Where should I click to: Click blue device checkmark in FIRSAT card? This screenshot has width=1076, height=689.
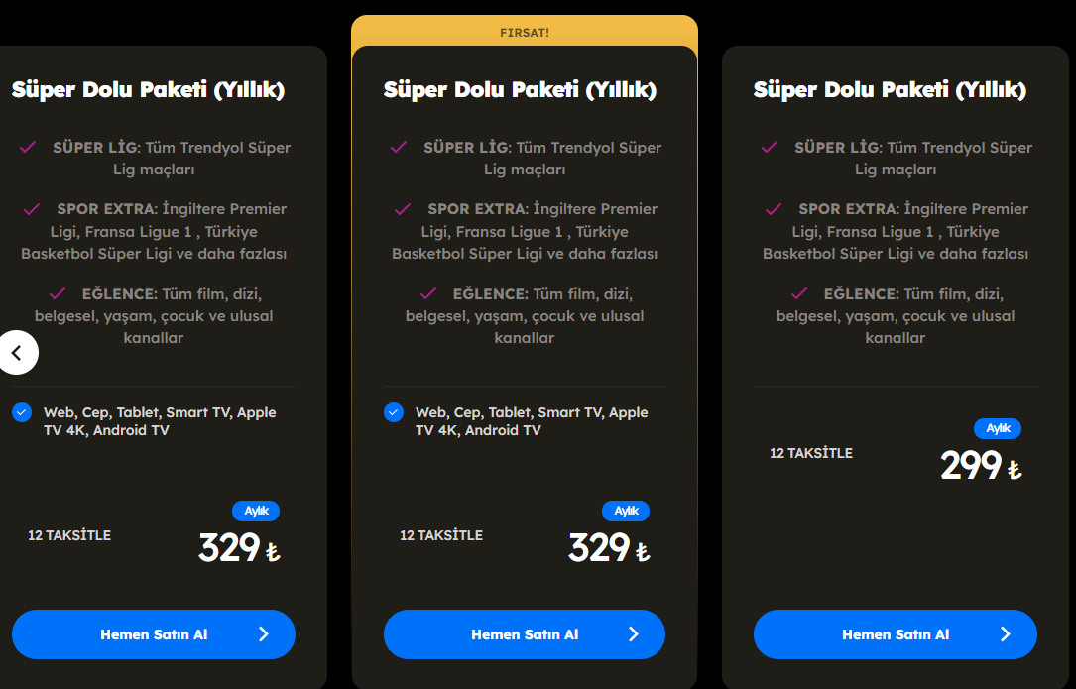[393, 412]
